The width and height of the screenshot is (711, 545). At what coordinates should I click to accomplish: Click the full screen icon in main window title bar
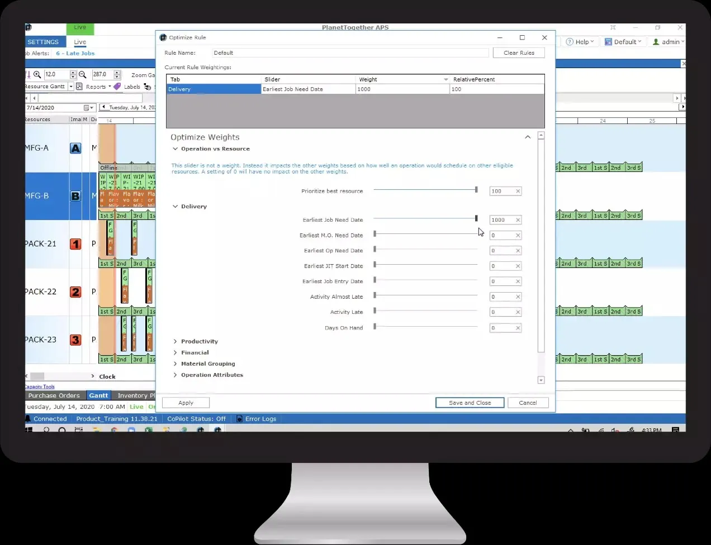pyautogui.click(x=613, y=27)
